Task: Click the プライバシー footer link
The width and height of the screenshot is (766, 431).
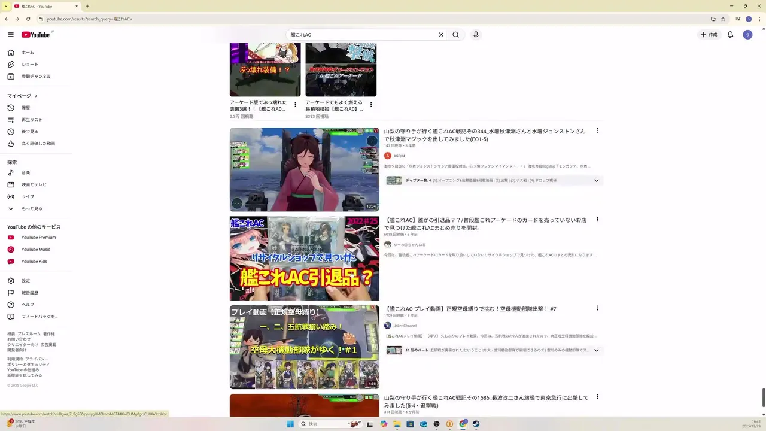Action: click(37, 359)
